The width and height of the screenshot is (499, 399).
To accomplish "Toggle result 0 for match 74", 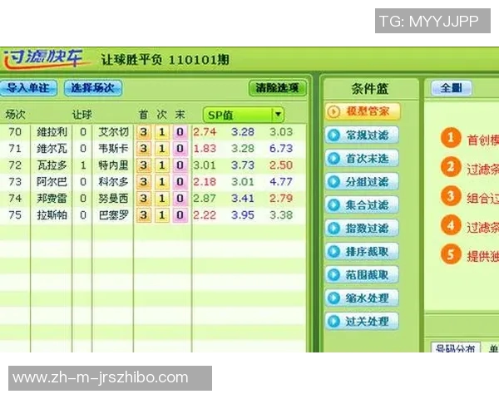I will (180, 198).
